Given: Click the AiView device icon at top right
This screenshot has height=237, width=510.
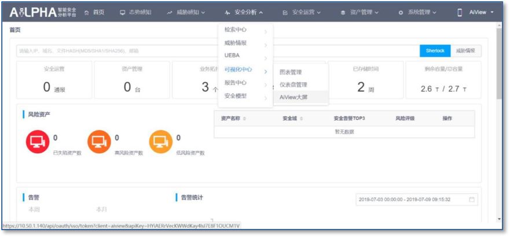Looking at the screenshot, I should coord(460,12).
